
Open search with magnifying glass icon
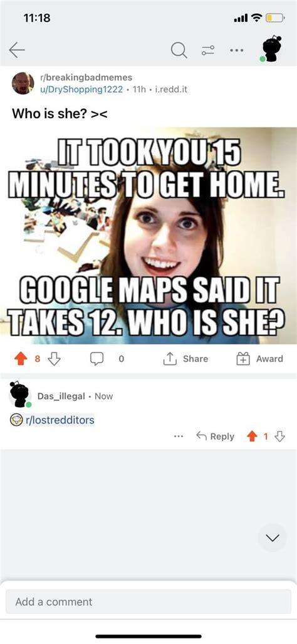pyautogui.click(x=178, y=50)
